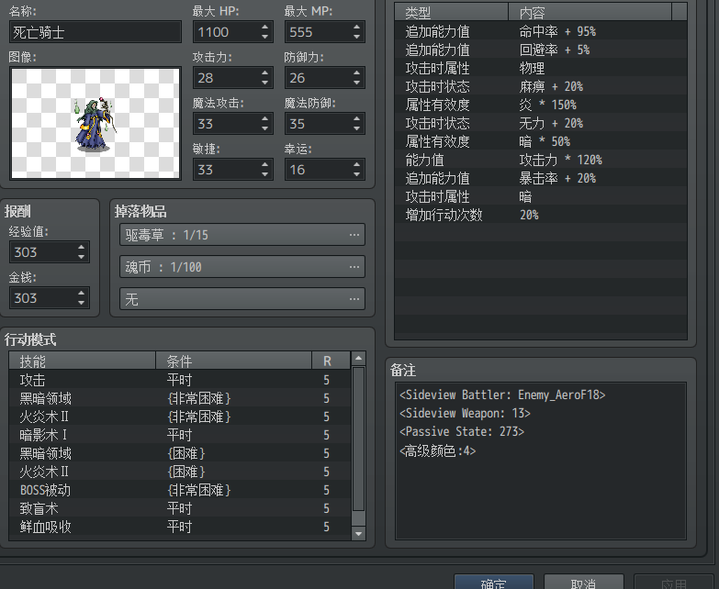719x589 pixels.
Task: Click the 名称 field containing 死亡骑士
Action: tap(95, 32)
